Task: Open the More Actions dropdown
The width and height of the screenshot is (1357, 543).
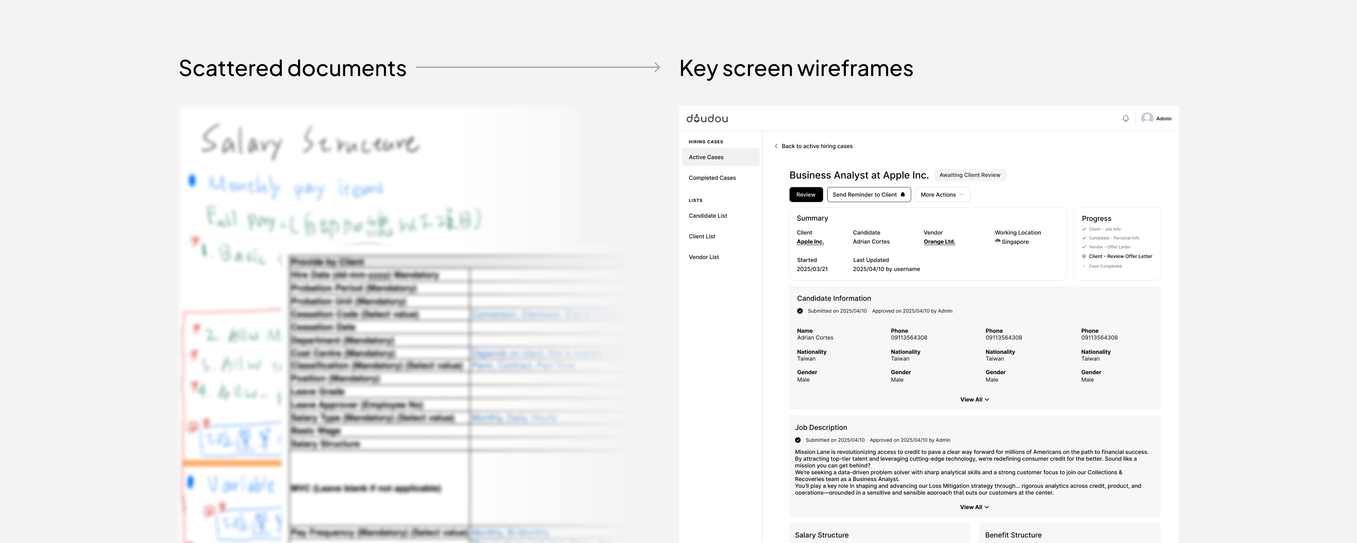Action: [942, 195]
